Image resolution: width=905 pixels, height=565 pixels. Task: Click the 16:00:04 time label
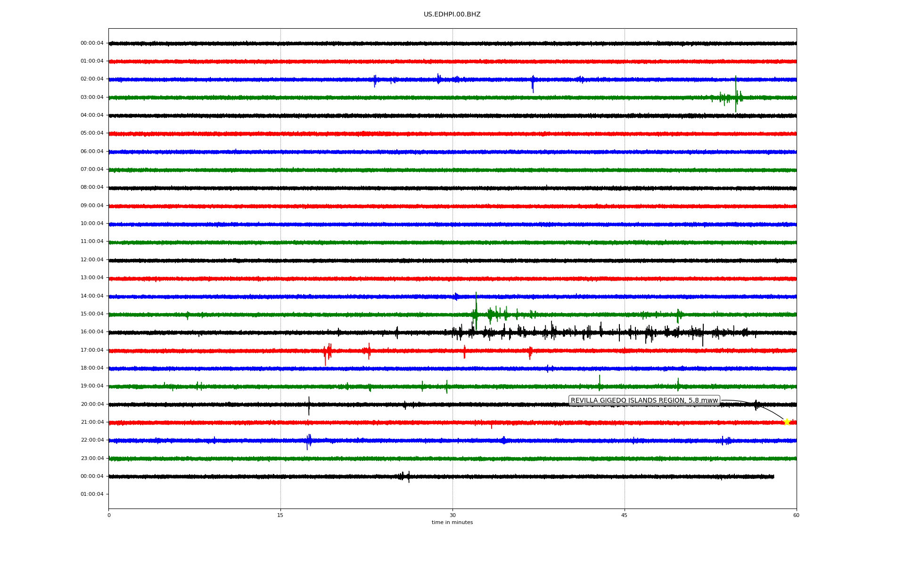point(92,332)
